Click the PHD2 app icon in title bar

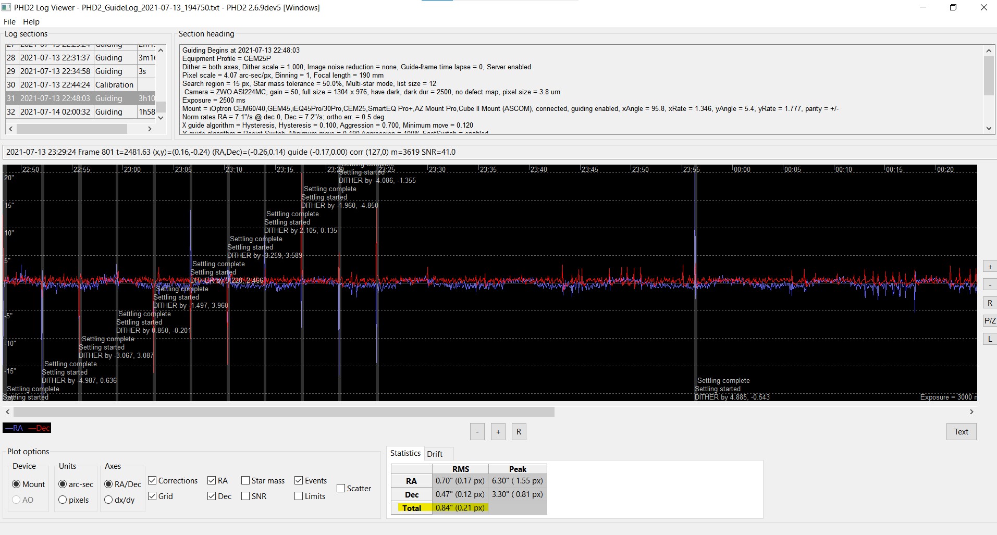coord(6,7)
